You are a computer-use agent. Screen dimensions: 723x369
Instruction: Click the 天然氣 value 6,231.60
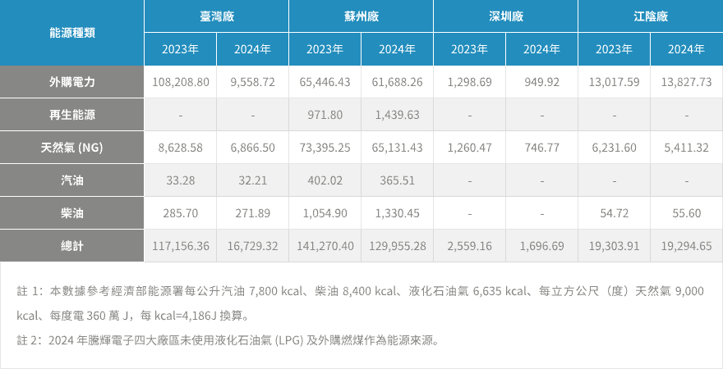pos(615,148)
